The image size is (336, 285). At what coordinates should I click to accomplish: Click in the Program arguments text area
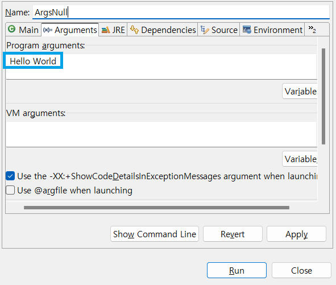tap(161, 67)
